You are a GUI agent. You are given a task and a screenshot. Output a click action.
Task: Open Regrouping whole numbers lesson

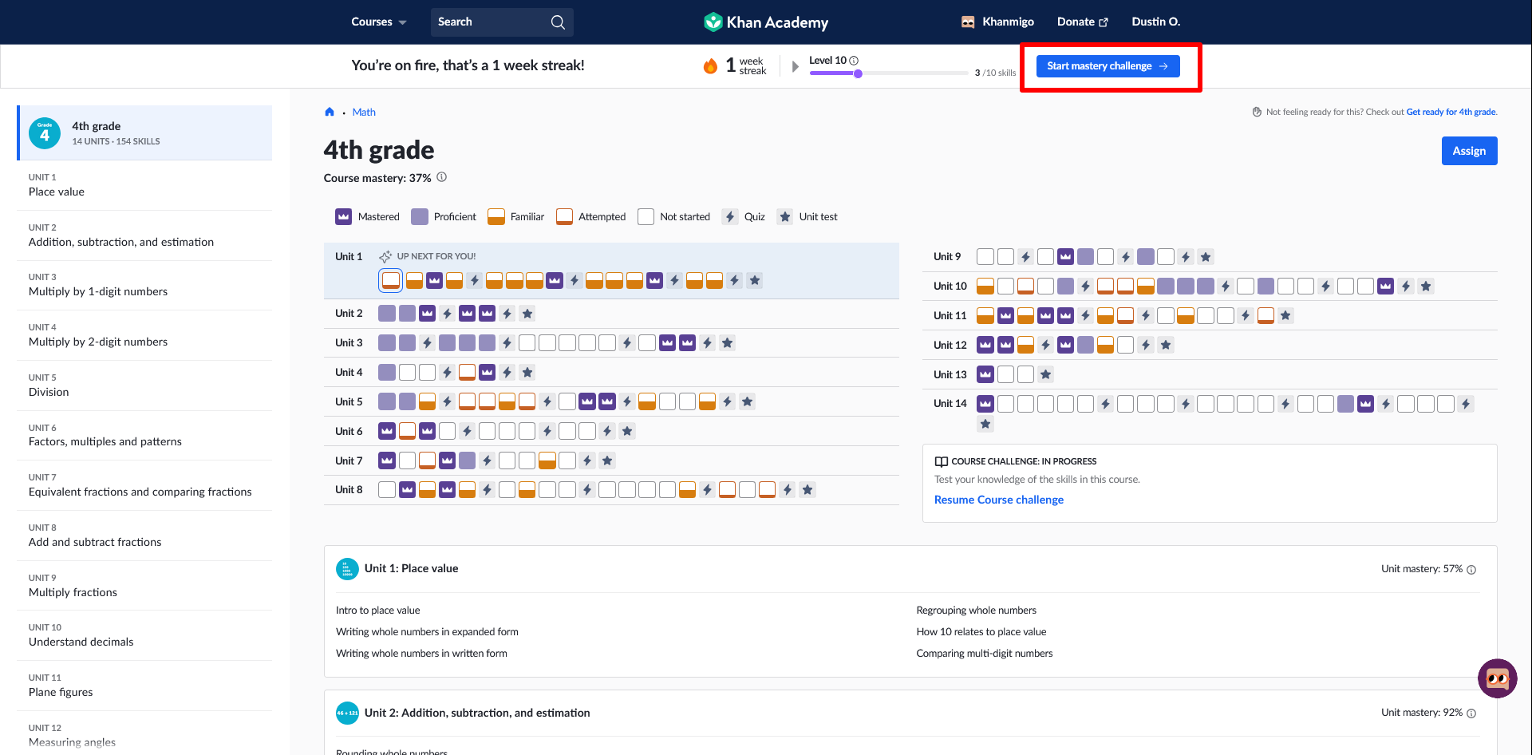pyautogui.click(x=976, y=611)
